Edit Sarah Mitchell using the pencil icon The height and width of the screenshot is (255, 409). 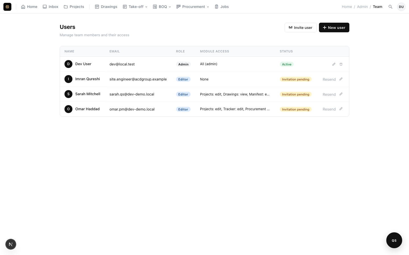coord(341,94)
